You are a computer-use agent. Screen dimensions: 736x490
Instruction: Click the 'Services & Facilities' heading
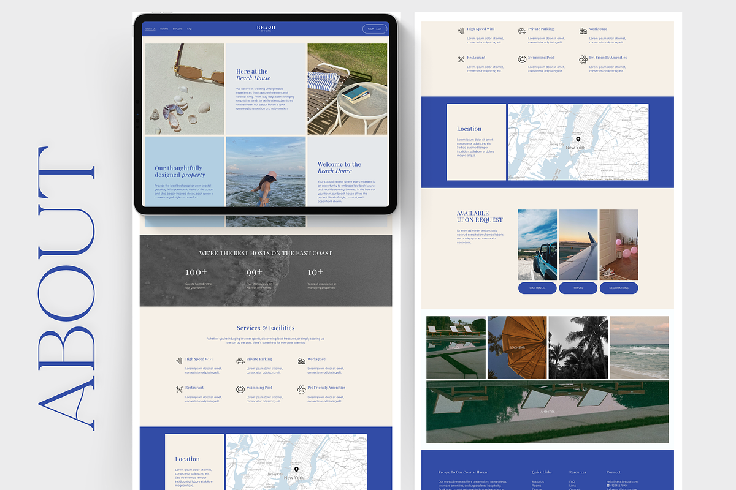pos(266,328)
